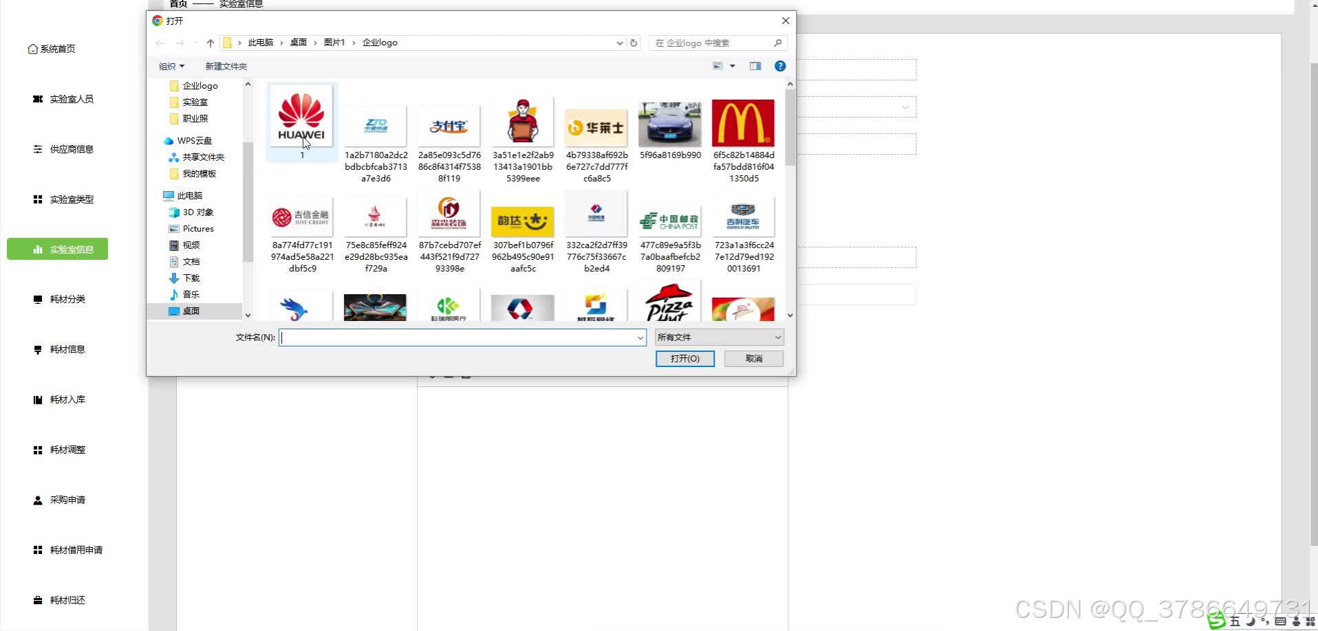Select the China Post logo image file
1318x631 pixels.
[x=670, y=221]
